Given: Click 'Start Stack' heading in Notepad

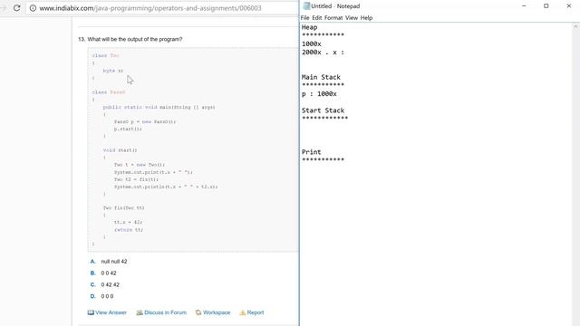Looking at the screenshot, I should click(323, 110).
